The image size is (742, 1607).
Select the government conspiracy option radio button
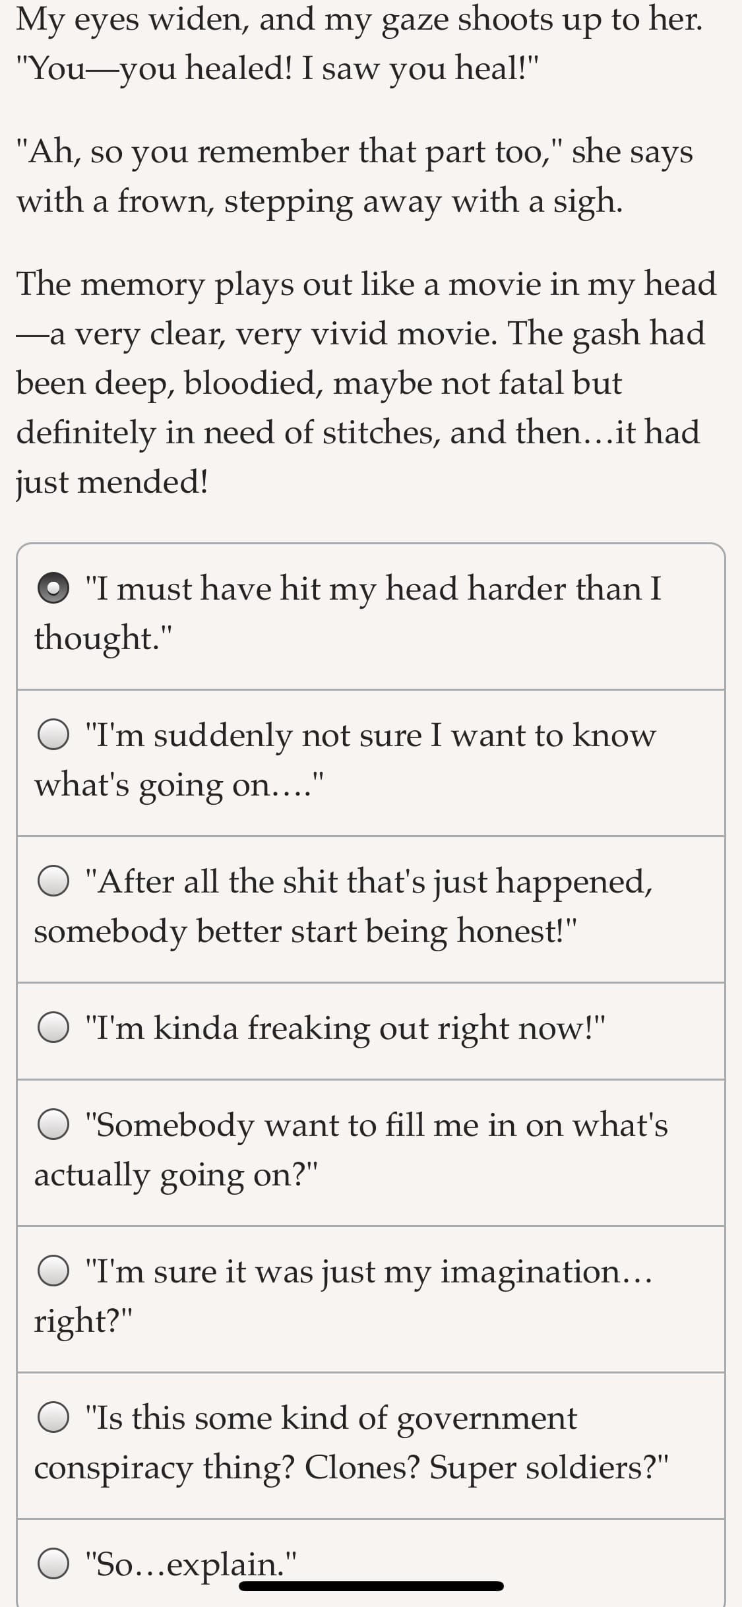(53, 1418)
